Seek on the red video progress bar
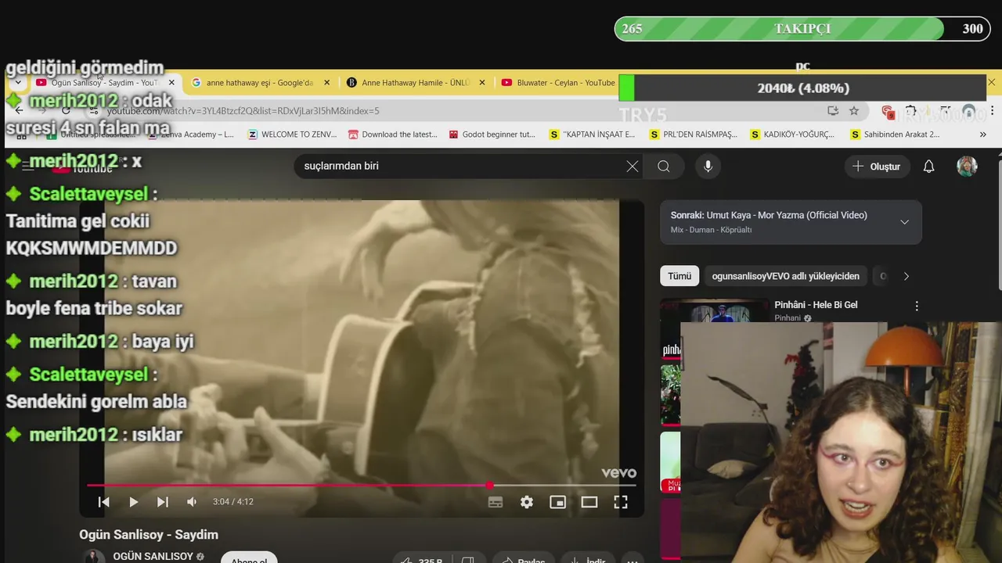Screen dimensions: 1002x563 (362, 486)
